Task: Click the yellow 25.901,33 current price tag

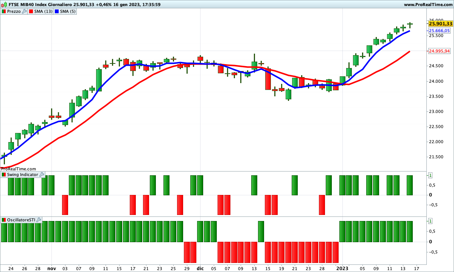Action: [440, 23]
